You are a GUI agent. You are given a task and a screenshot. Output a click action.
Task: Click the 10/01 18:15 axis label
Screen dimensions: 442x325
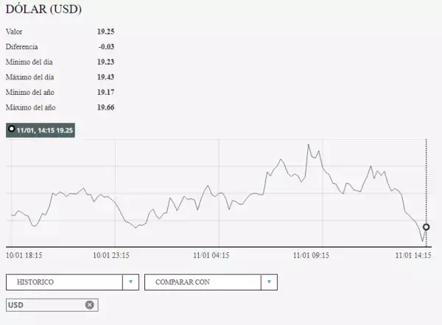point(24,255)
